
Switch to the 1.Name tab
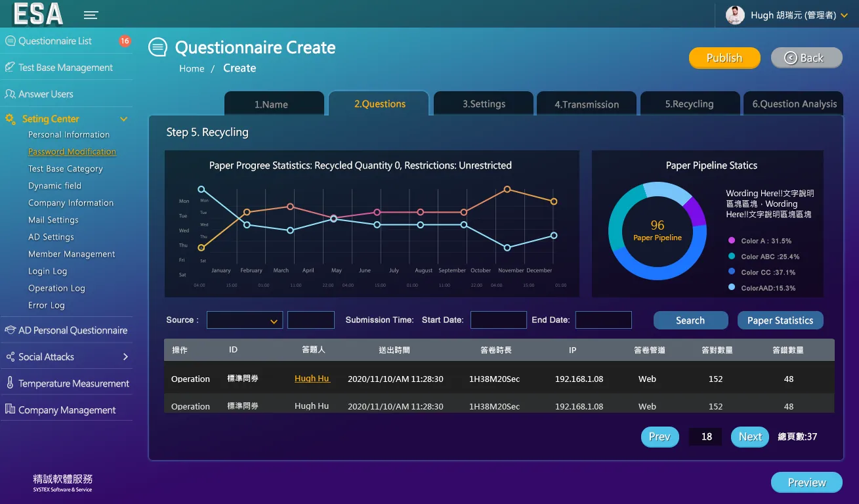[274, 104]
